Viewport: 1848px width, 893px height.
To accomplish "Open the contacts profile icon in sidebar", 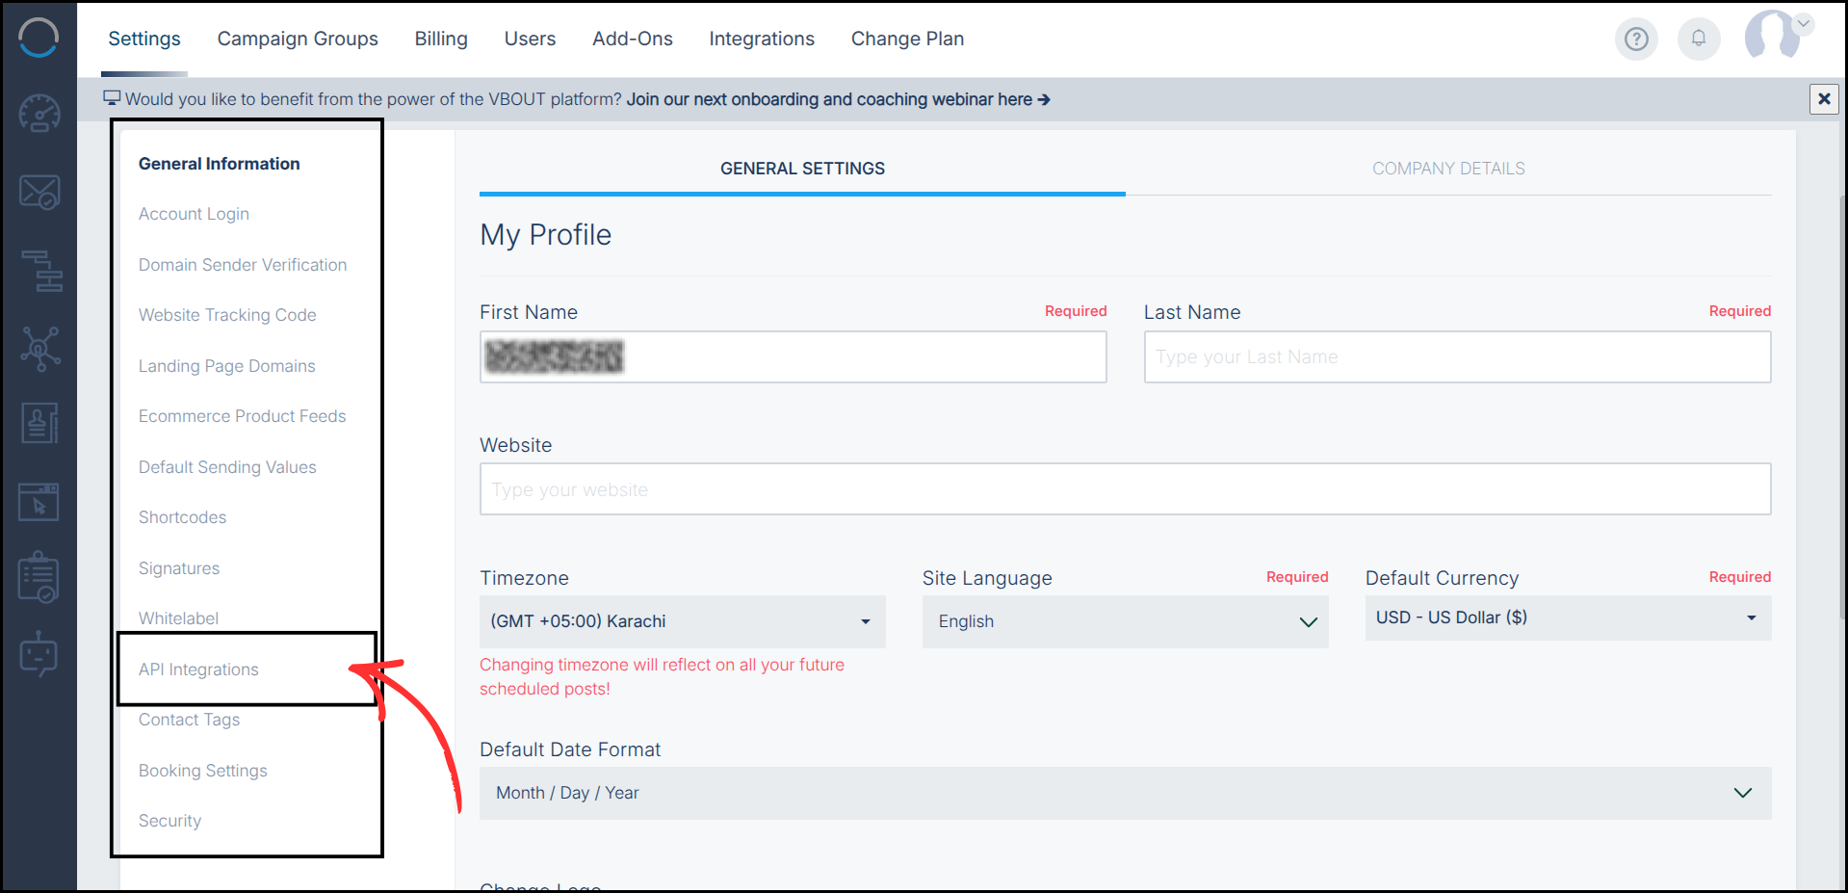I will (39, 422).
